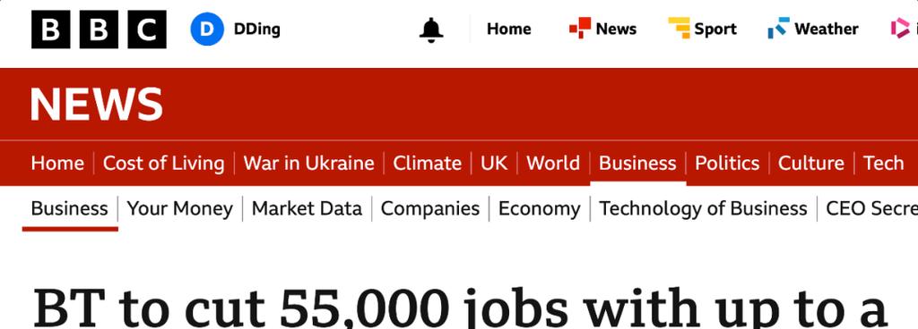Open the Tech section
This screenshot has width=918, height=329.
[883, 164]
